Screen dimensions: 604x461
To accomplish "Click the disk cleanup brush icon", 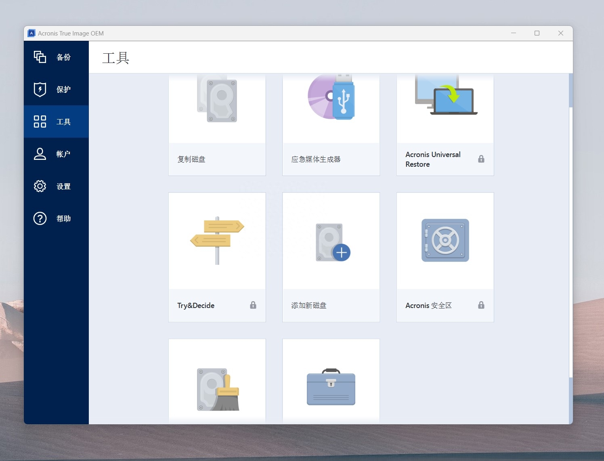I will click(218, 390).
